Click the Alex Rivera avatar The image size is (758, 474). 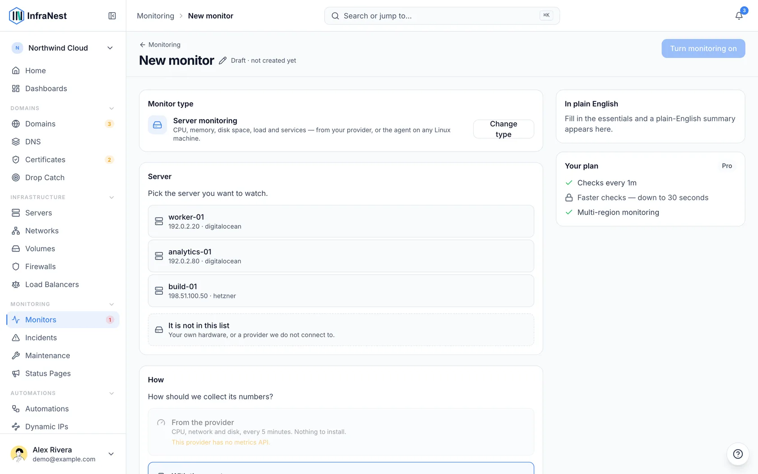19,454
